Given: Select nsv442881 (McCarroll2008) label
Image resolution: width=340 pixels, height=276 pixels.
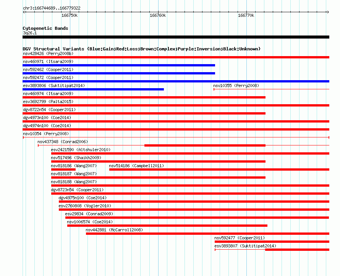Looking at the screenshot, I should pos(114,230).
